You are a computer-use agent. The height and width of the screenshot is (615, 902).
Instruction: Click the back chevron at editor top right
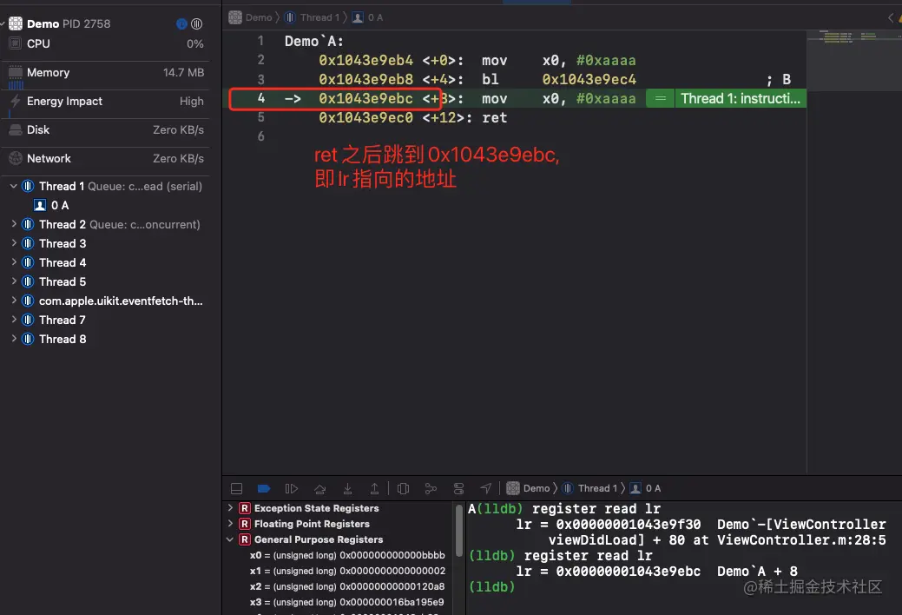[891, 18]
